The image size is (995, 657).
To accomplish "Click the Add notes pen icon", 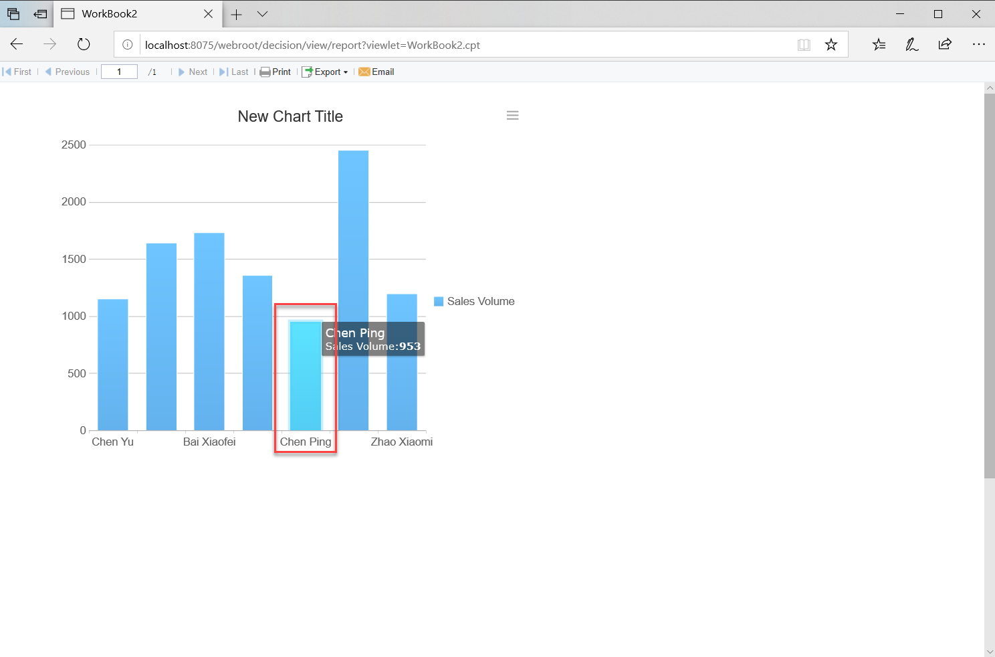I will click(x=911, y=44).
